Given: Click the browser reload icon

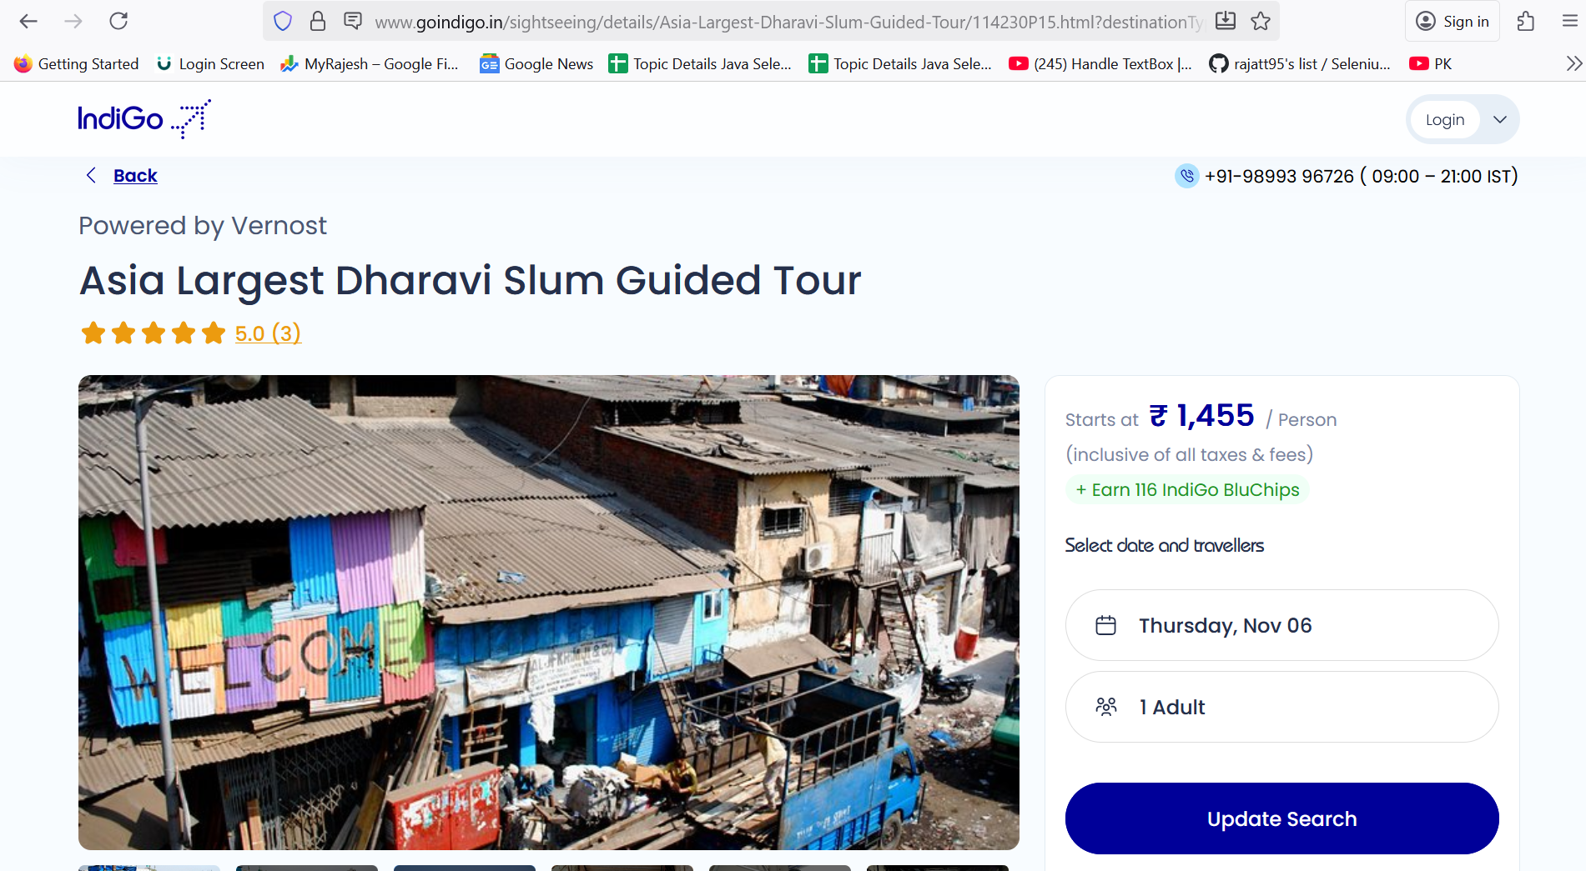Looking at the screenshot, I should click(x=118, y=21).
